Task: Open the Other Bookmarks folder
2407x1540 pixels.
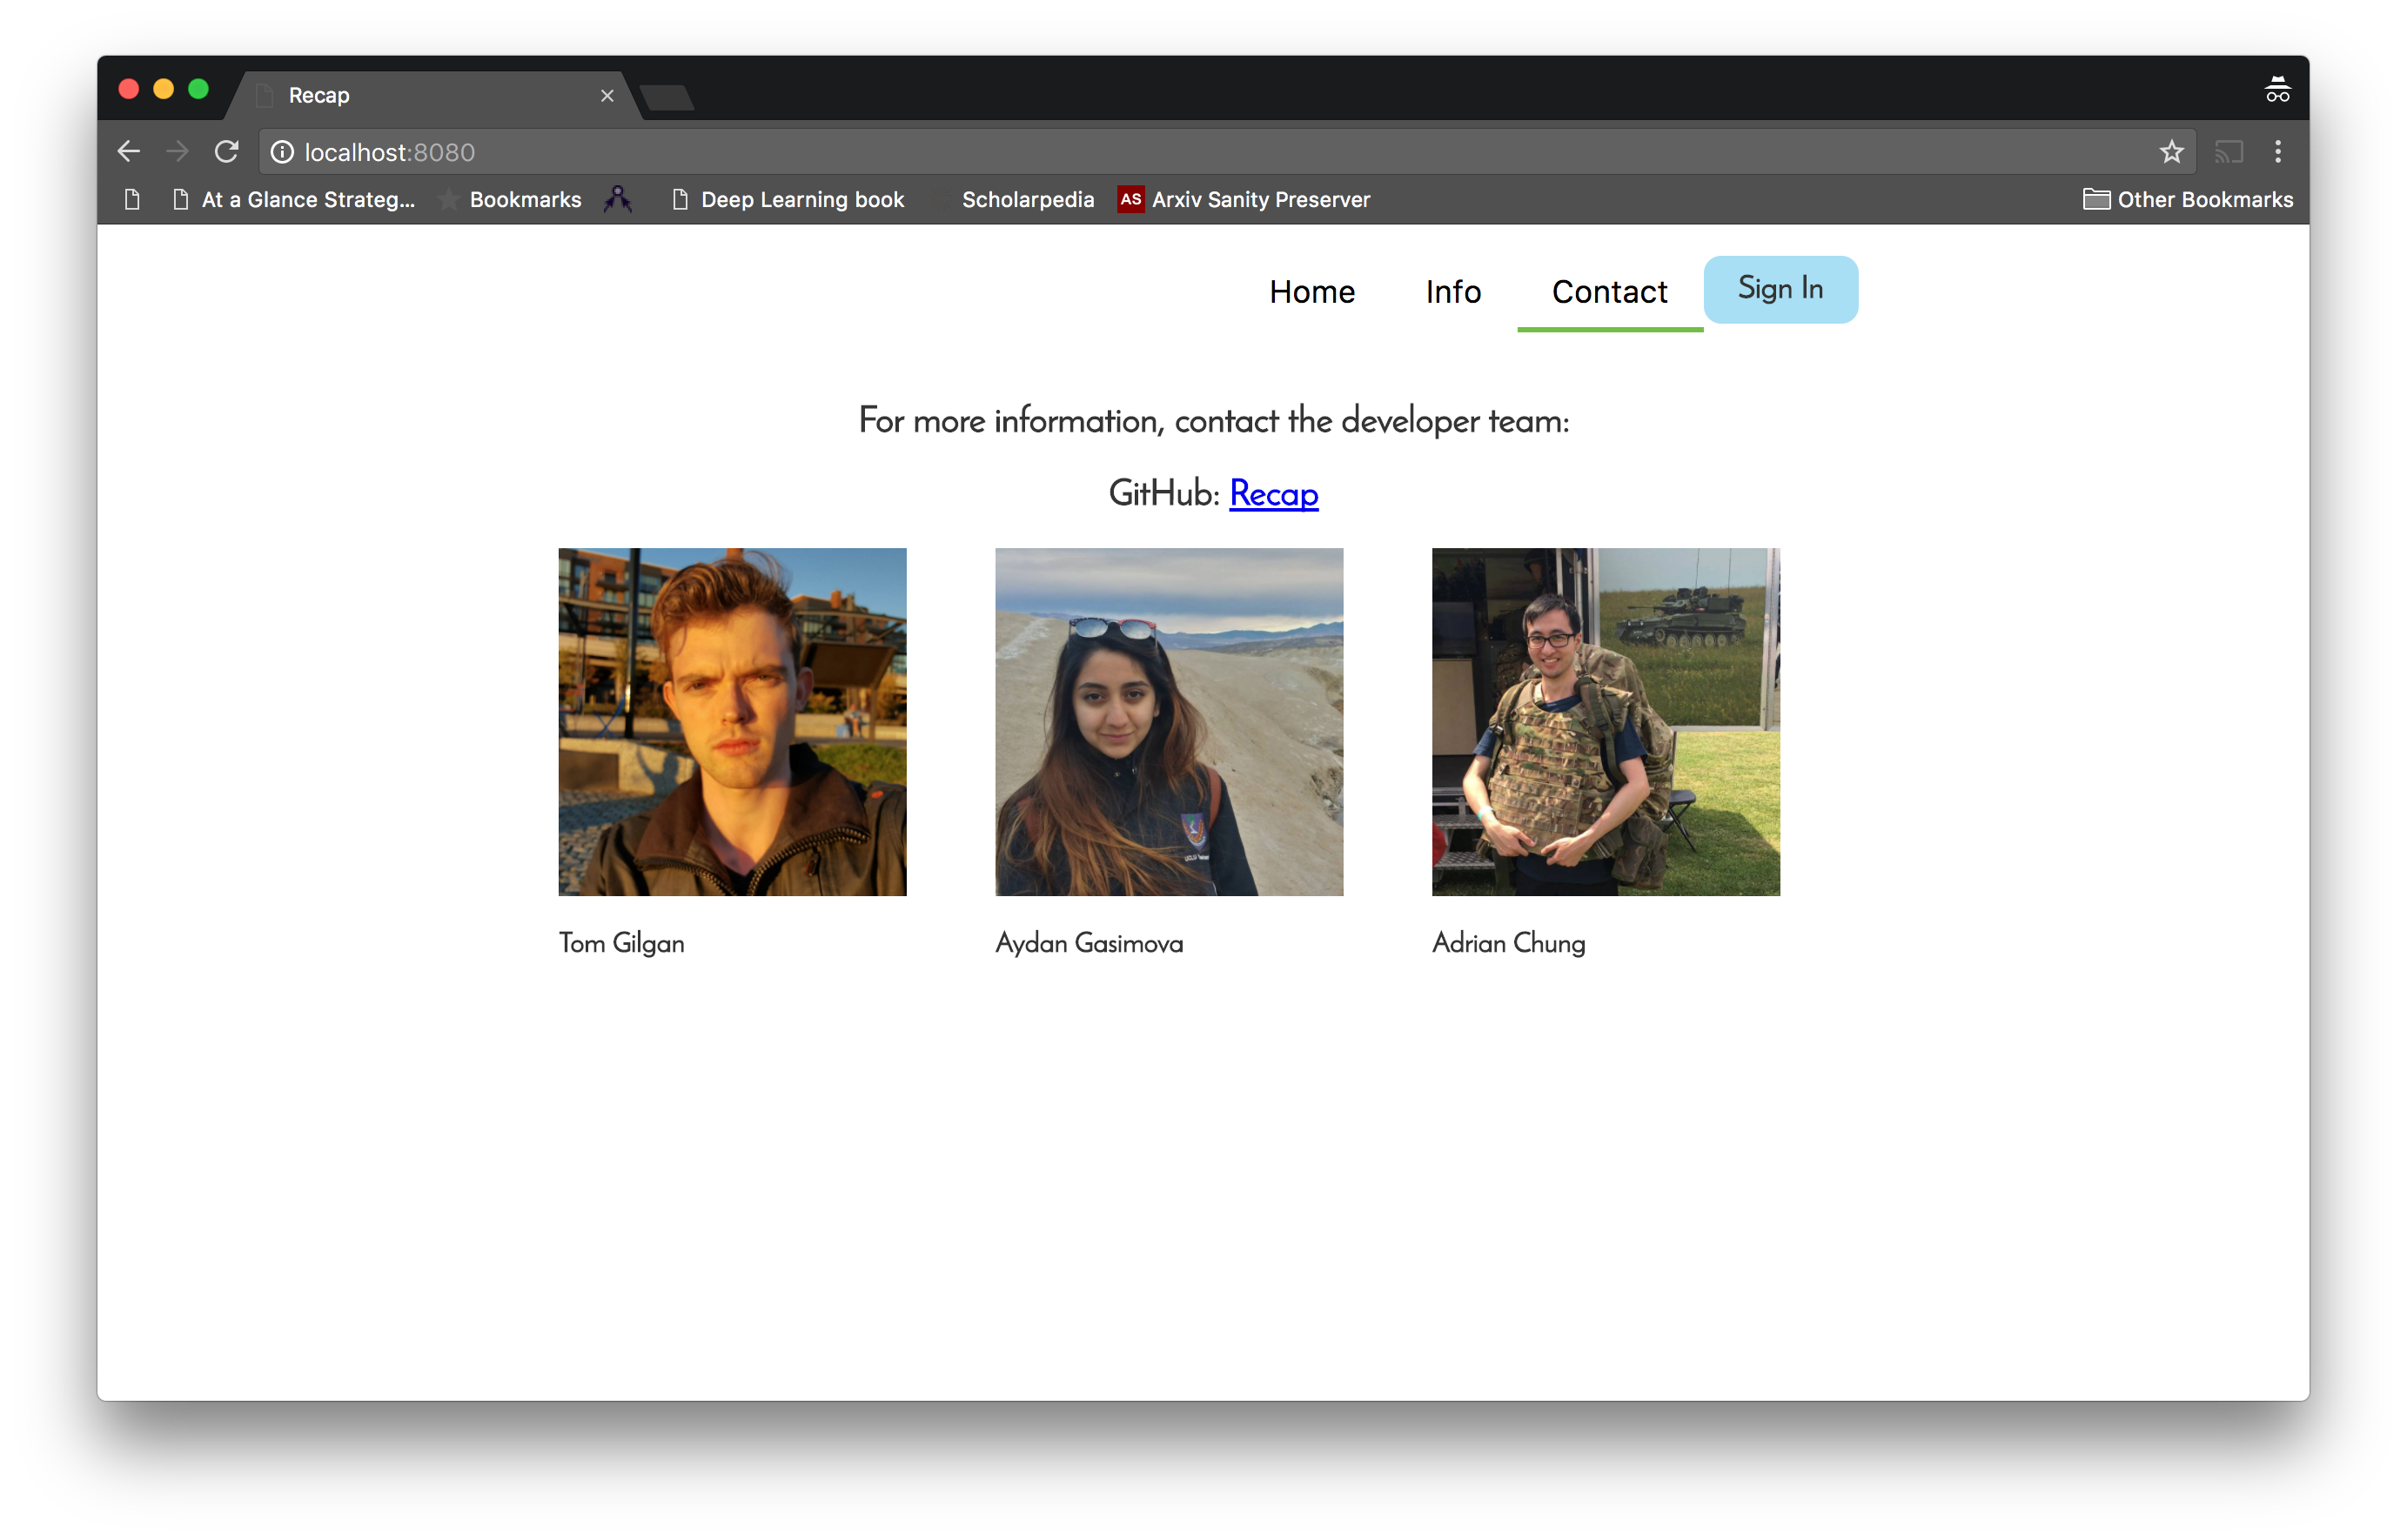Action: 2187,200
